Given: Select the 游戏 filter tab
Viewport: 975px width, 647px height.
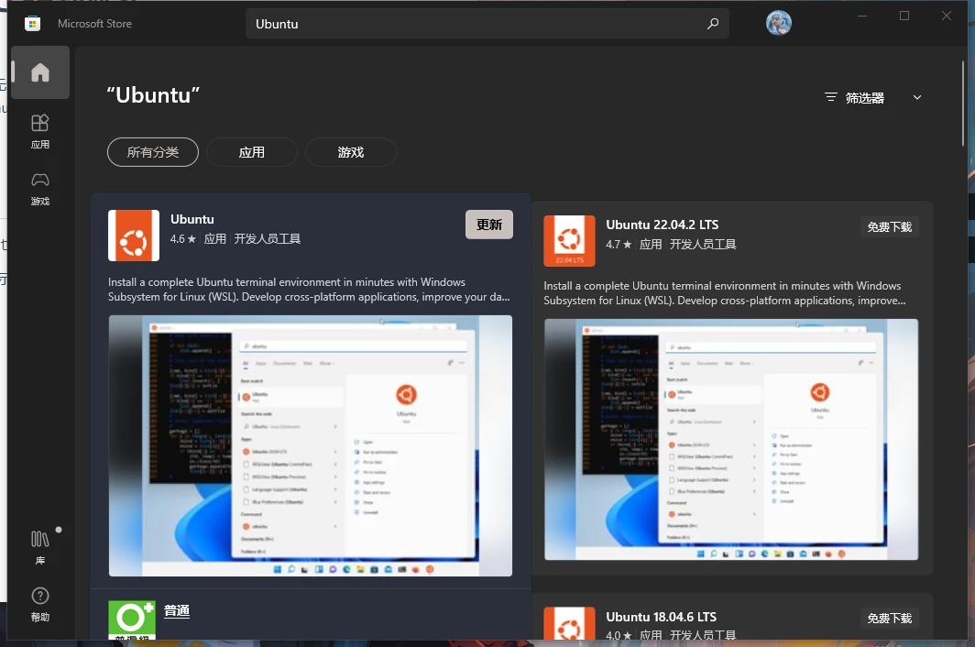Looking at the screenshot, I should coord(350,152).
